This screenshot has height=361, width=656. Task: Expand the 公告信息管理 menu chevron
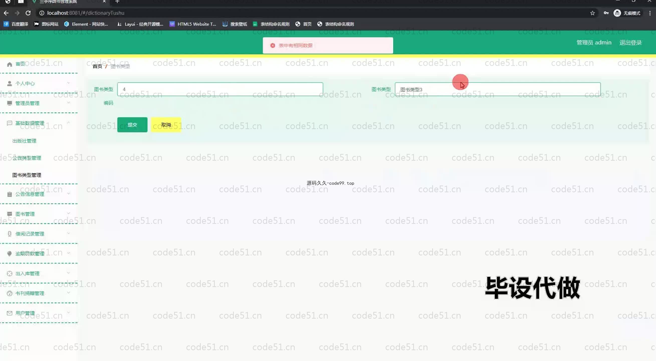(x=68, y=194)
